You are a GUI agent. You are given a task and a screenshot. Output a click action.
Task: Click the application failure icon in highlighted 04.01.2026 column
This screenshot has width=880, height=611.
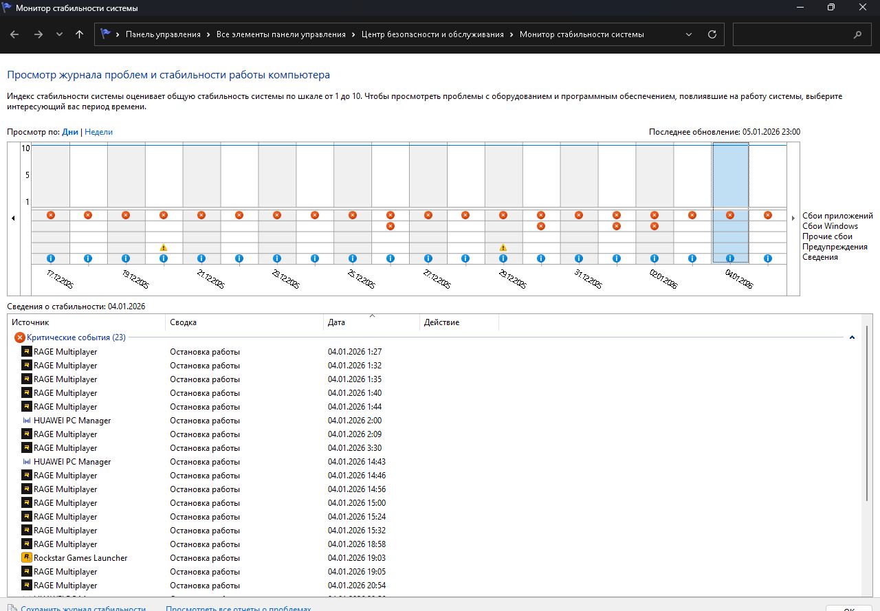730,215
